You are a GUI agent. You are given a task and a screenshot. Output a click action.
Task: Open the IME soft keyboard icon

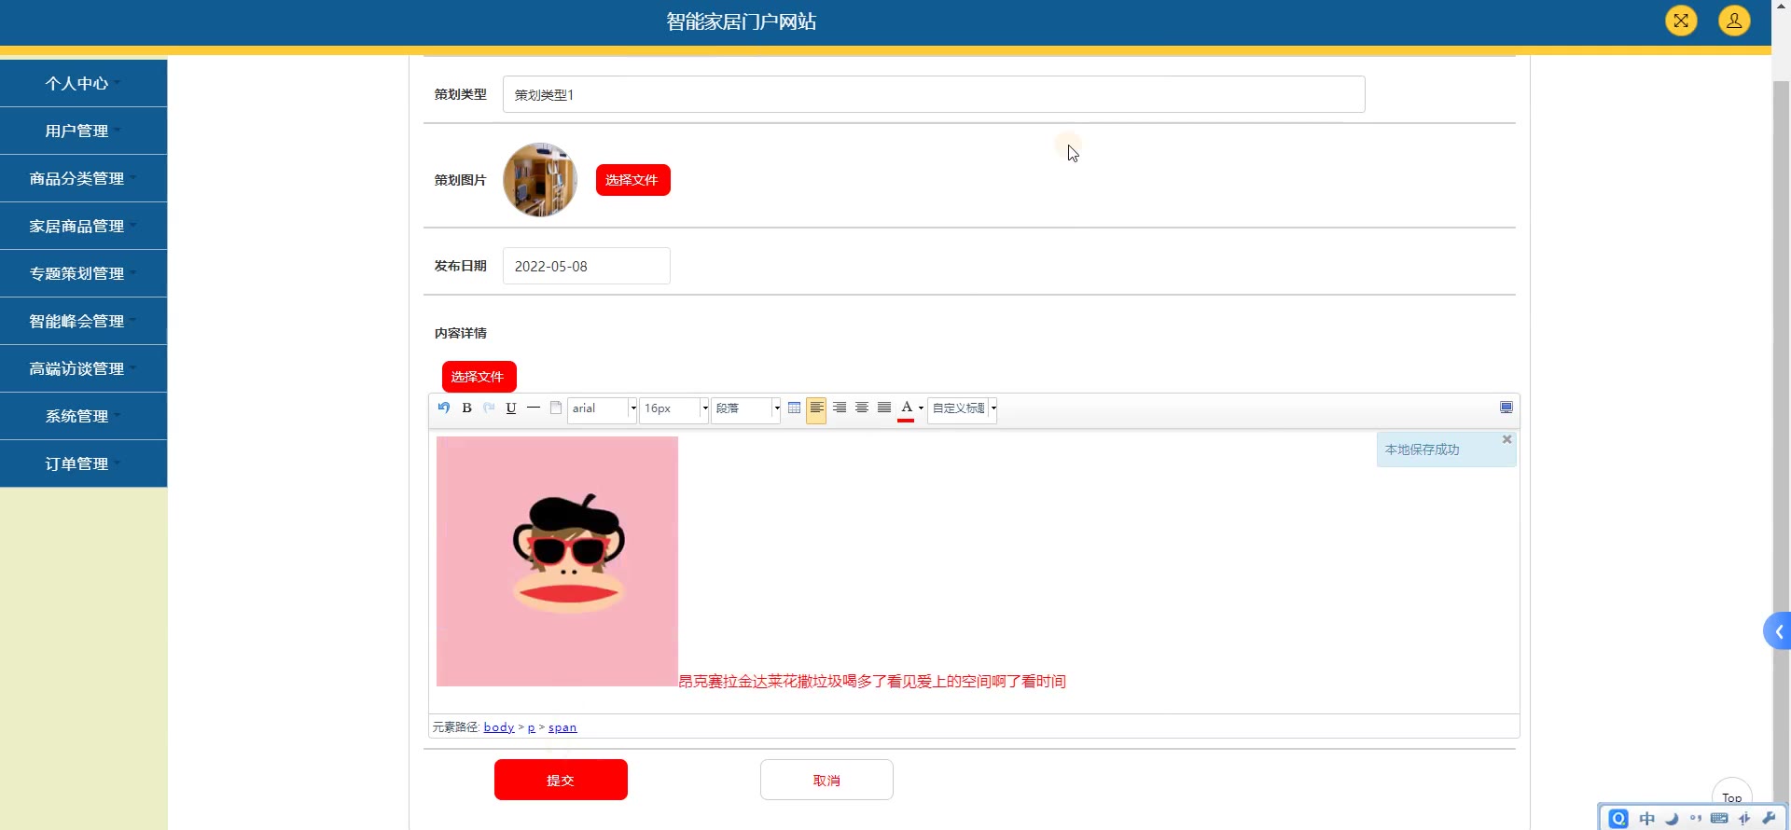pos(1719,818)
